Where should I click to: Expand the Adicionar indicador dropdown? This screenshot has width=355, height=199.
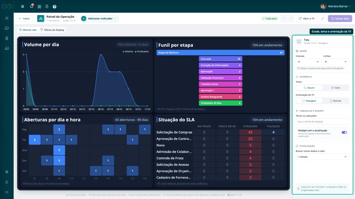(x=99, y=18)
